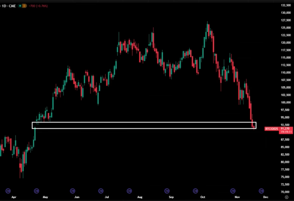
Task: Click the 95,000 price axis label
Action: click(x=285, y=117)
